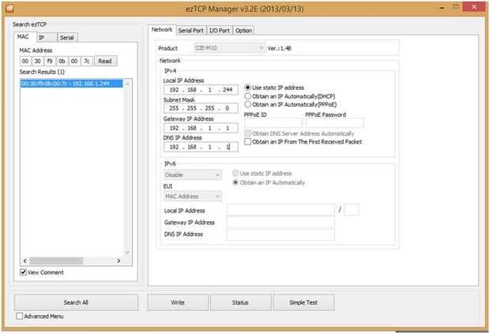The height and width of the screenshot is (334, 490).
Task: Open the Network tab
Action: pyautogui.click(x=162, y=30)
